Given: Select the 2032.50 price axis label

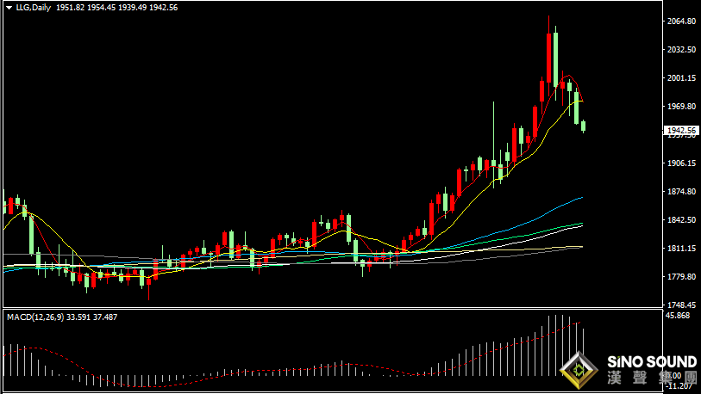Looking at the screenshot, I should (x=681, y=50).
